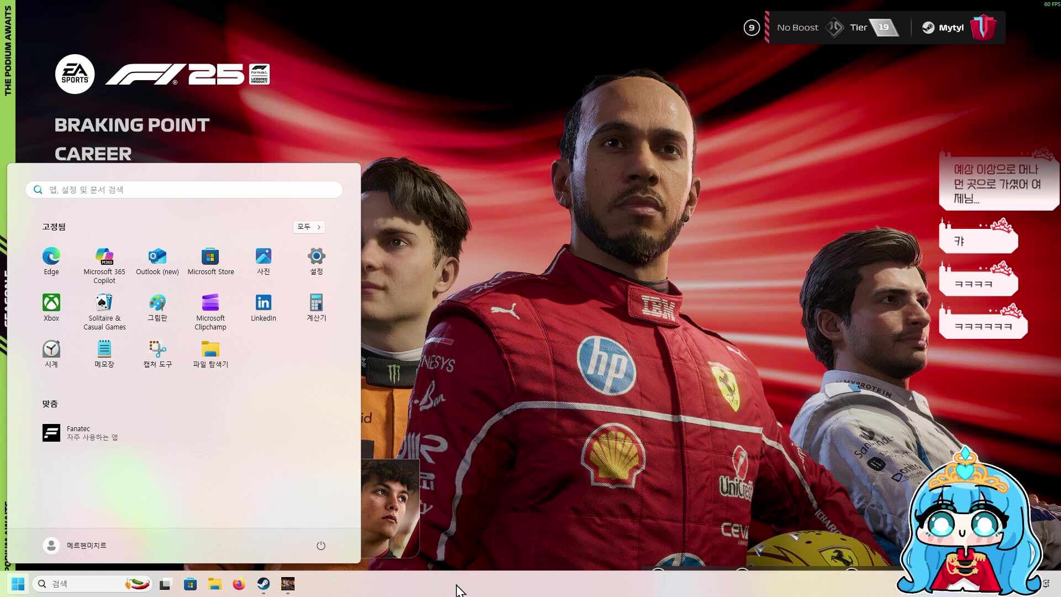Open Xbox app in Start menu
Viewport: 1061px width, 597px height.
51,307
